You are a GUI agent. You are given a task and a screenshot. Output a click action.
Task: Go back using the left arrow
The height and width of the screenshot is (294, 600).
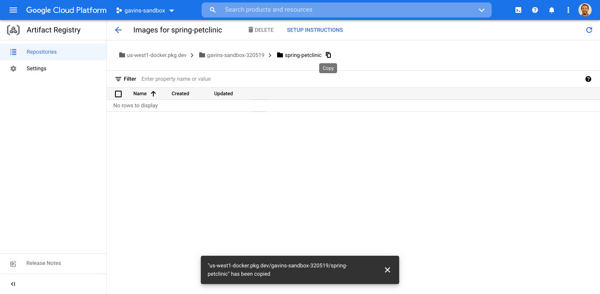(x=118, y=30)
